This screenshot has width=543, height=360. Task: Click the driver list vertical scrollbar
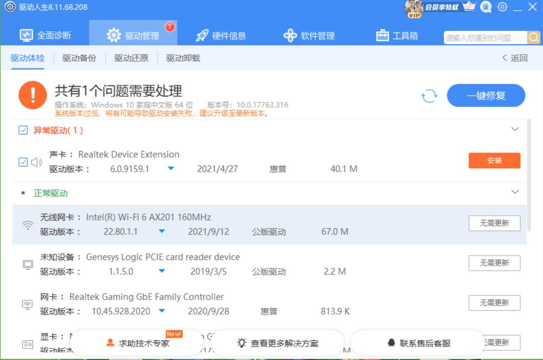point(529,174)
